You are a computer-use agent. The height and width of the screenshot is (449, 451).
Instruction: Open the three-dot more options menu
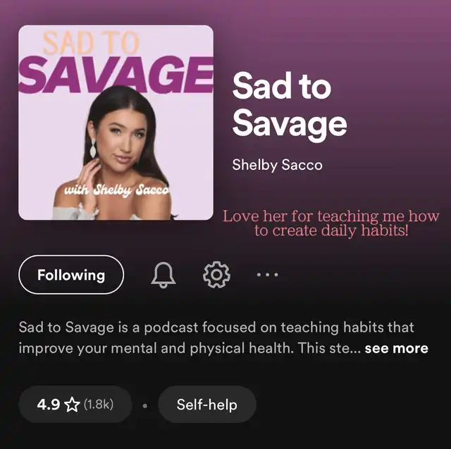tap(268, 275)
